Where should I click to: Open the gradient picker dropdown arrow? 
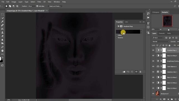click(x=141, y=32)
